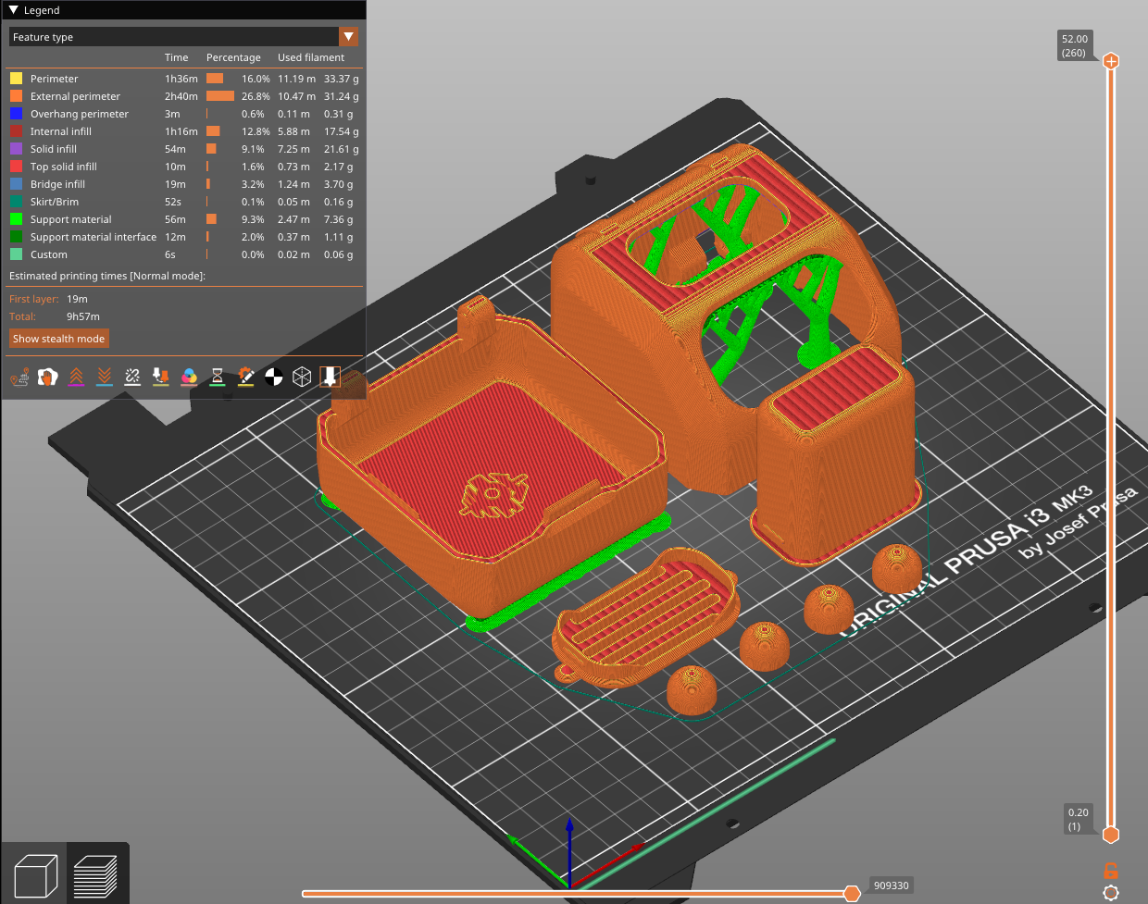Click the 52.00 (260) top layer label
The width and height of the screenshot is (1148, 904).
pos(1075,45)
